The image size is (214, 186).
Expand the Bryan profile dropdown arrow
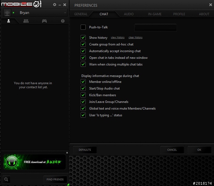pyautogui.click(x=65, y=13)
